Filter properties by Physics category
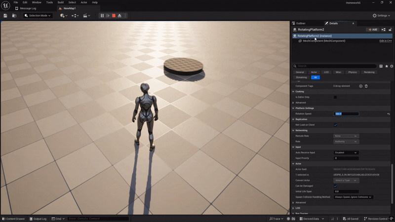This screenshot has width=395, height=222. point(353,72)
